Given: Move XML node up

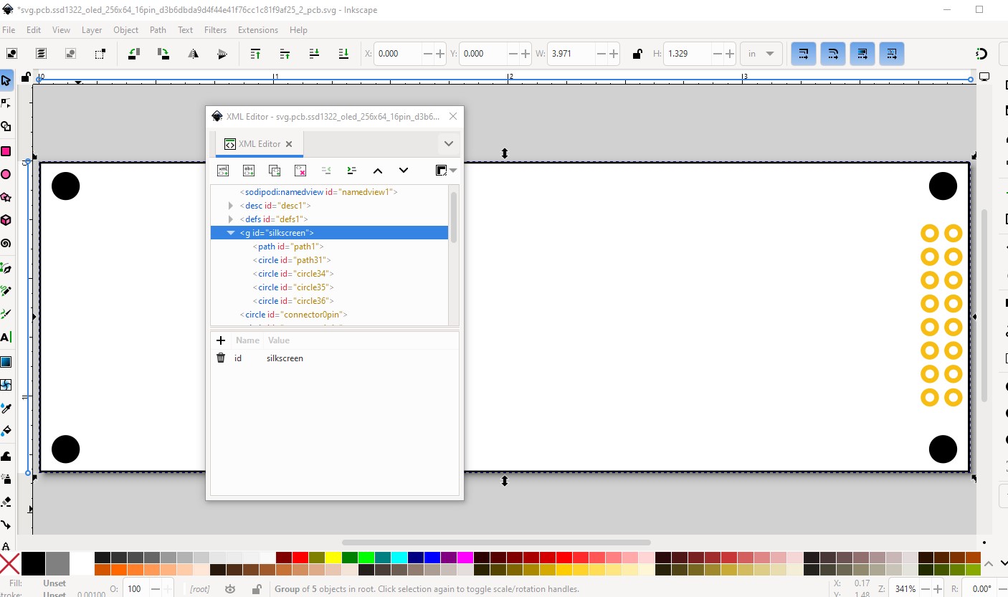Looking at the screenshot, I should click(x=378, y=171).
